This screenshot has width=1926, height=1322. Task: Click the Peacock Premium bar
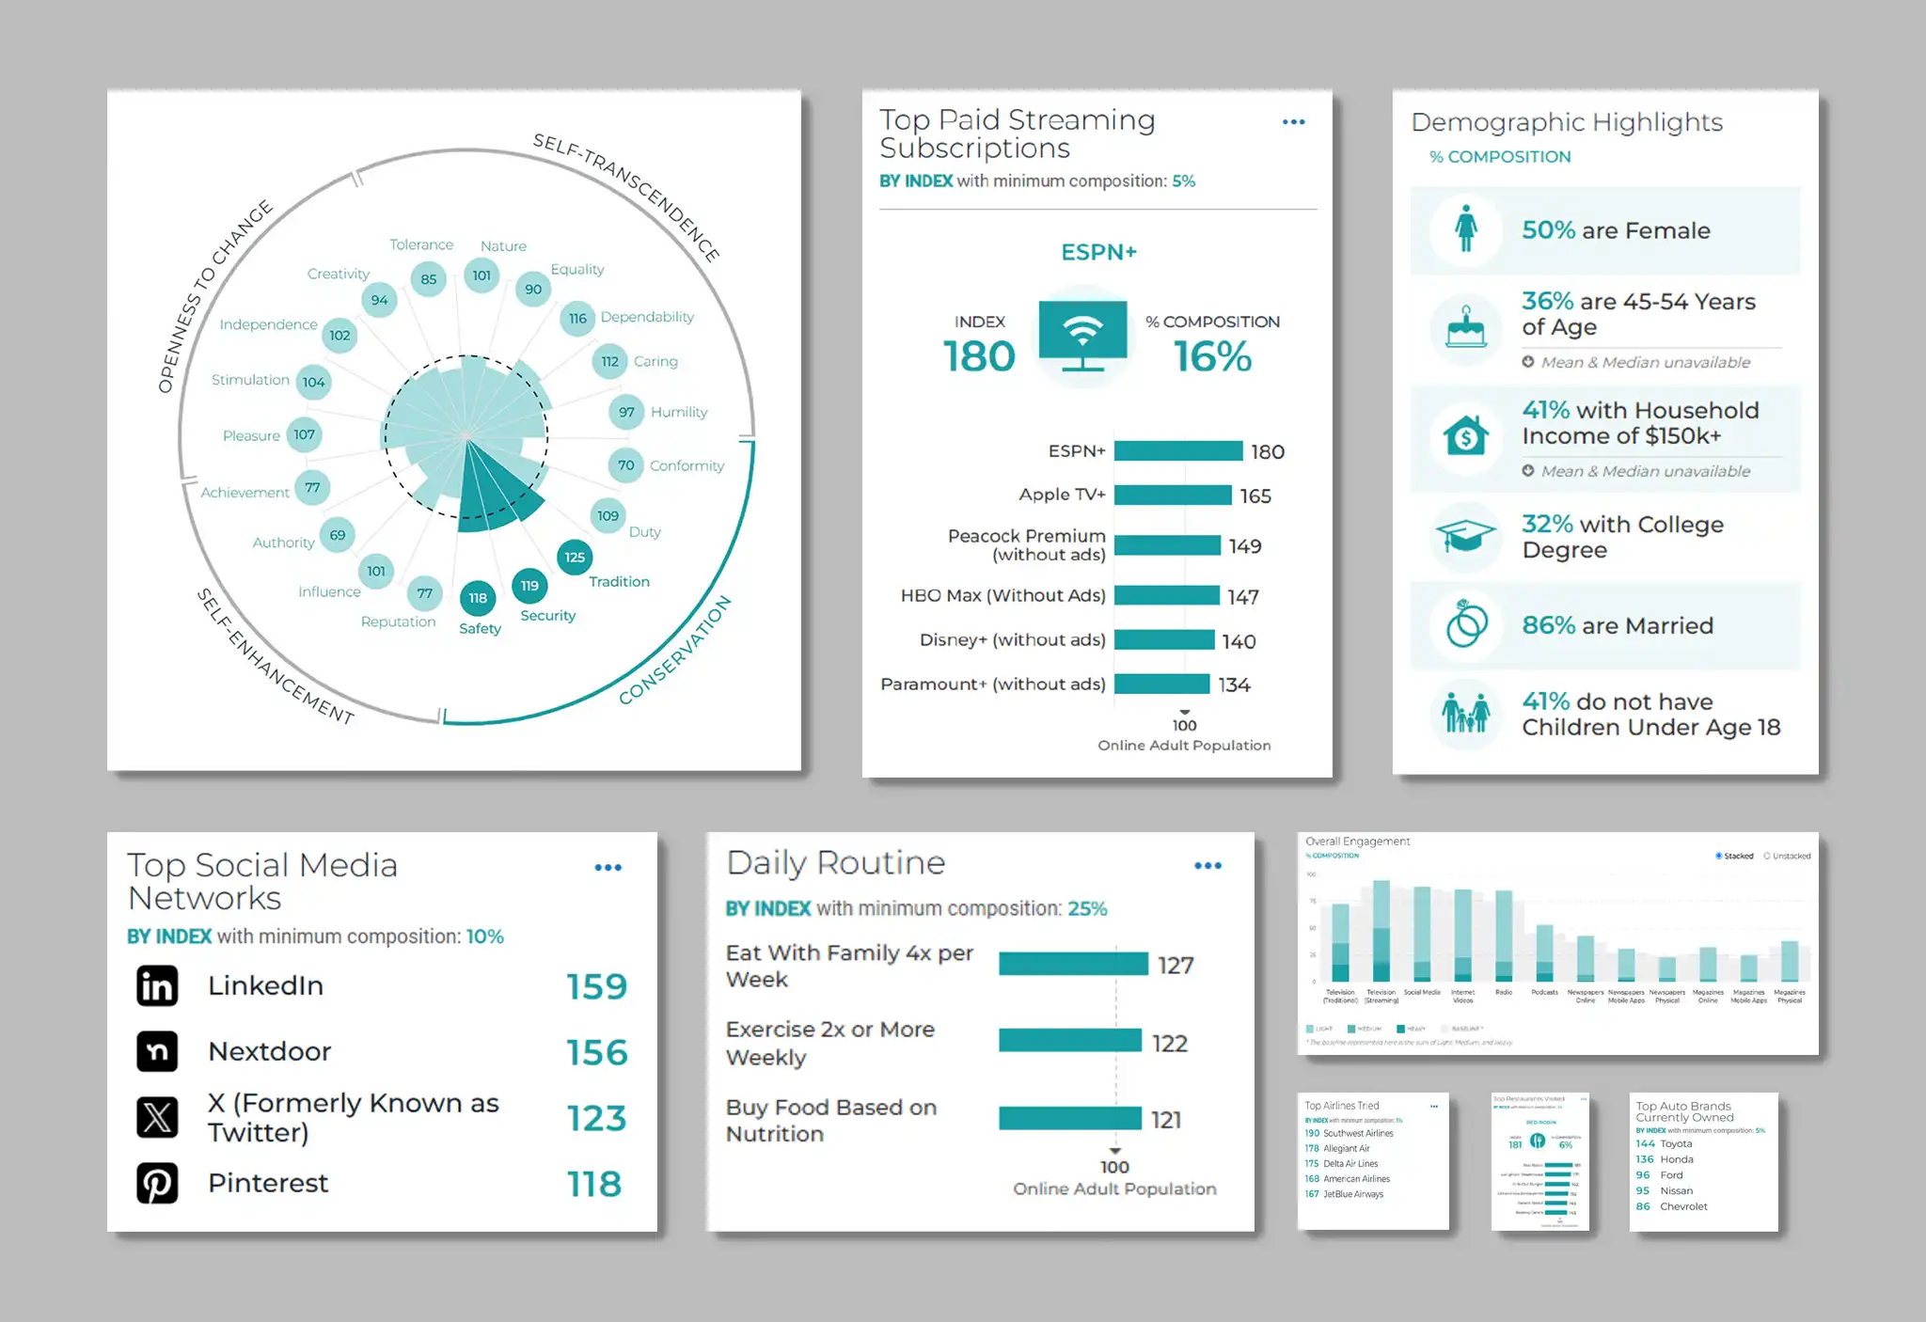tap(1167, 545)
